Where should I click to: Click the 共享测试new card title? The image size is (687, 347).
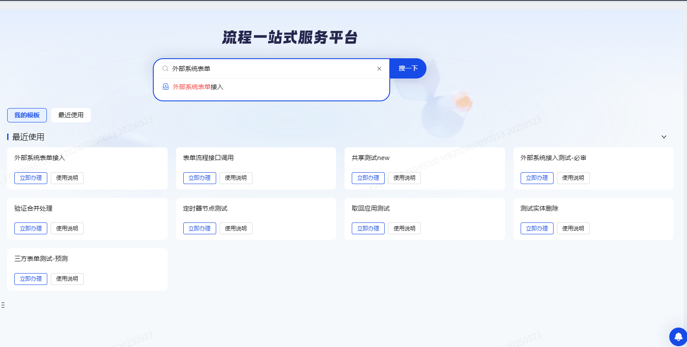[371, 158]
